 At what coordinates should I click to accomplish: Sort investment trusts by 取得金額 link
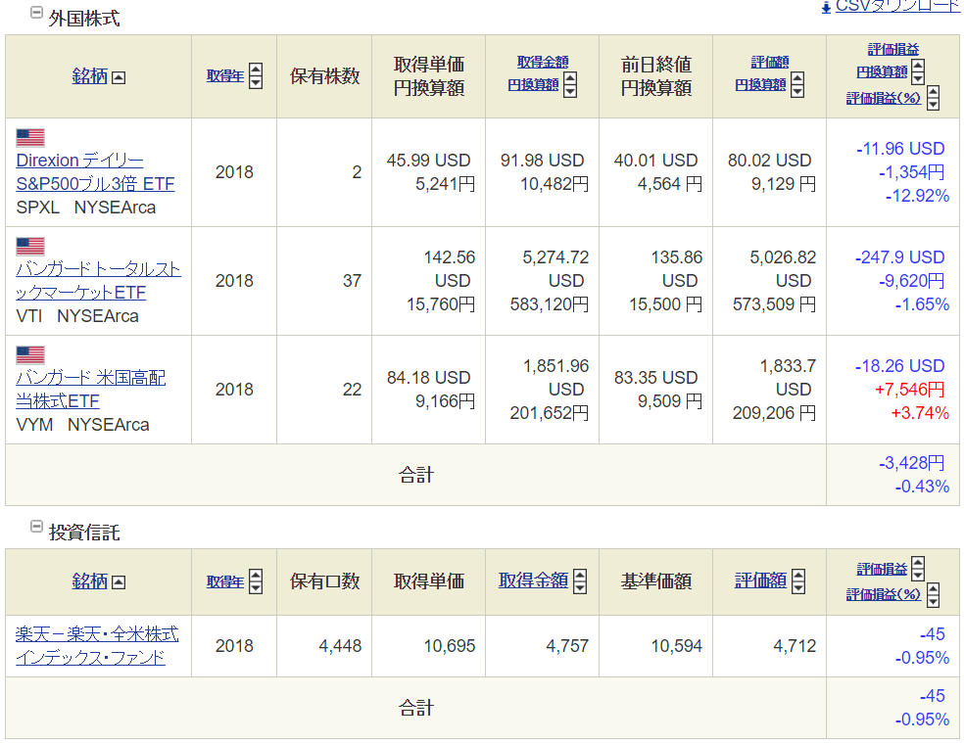(533, 580)
